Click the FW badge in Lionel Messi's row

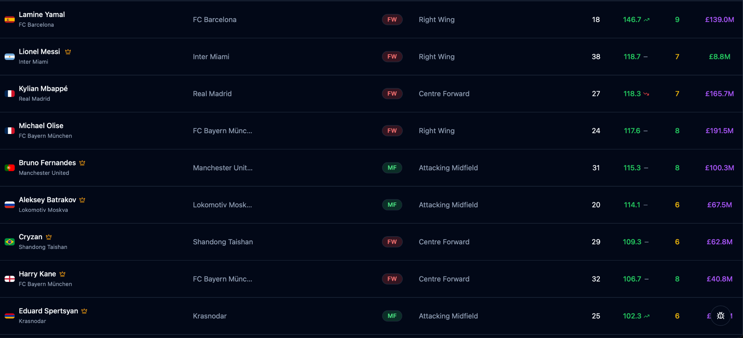coord(392,57)
